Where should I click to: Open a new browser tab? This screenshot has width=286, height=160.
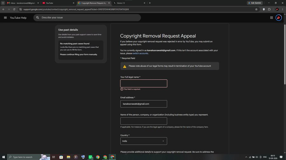coord(150,3)
